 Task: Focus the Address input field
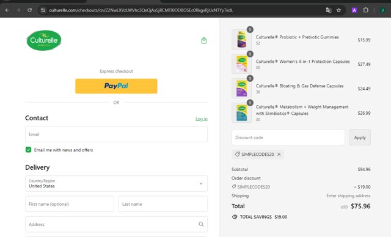(116, 224)
